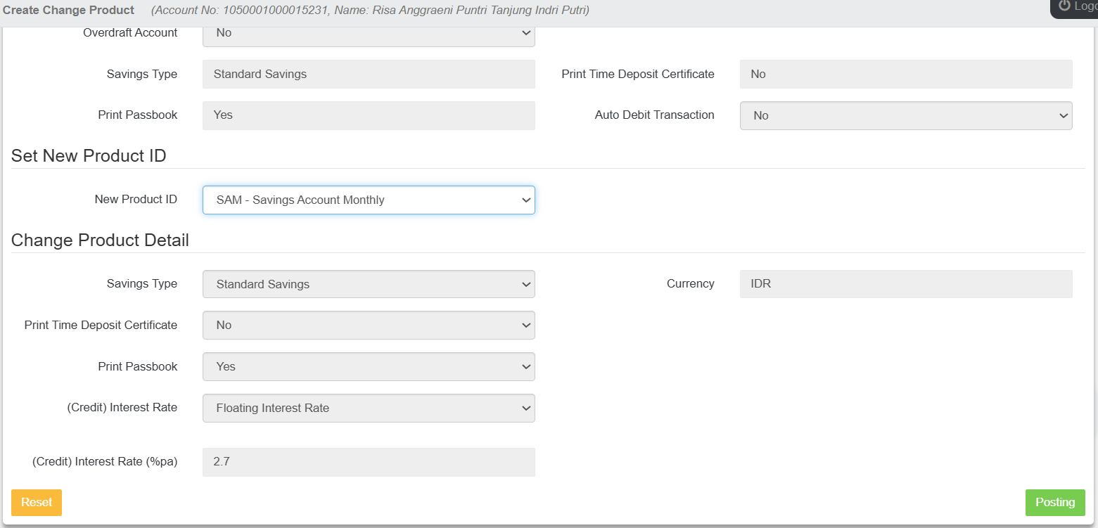This screenshot has height=528, width=1098.
Task: Expand the Floating Interest Rate dropdown
Action: 368,408
